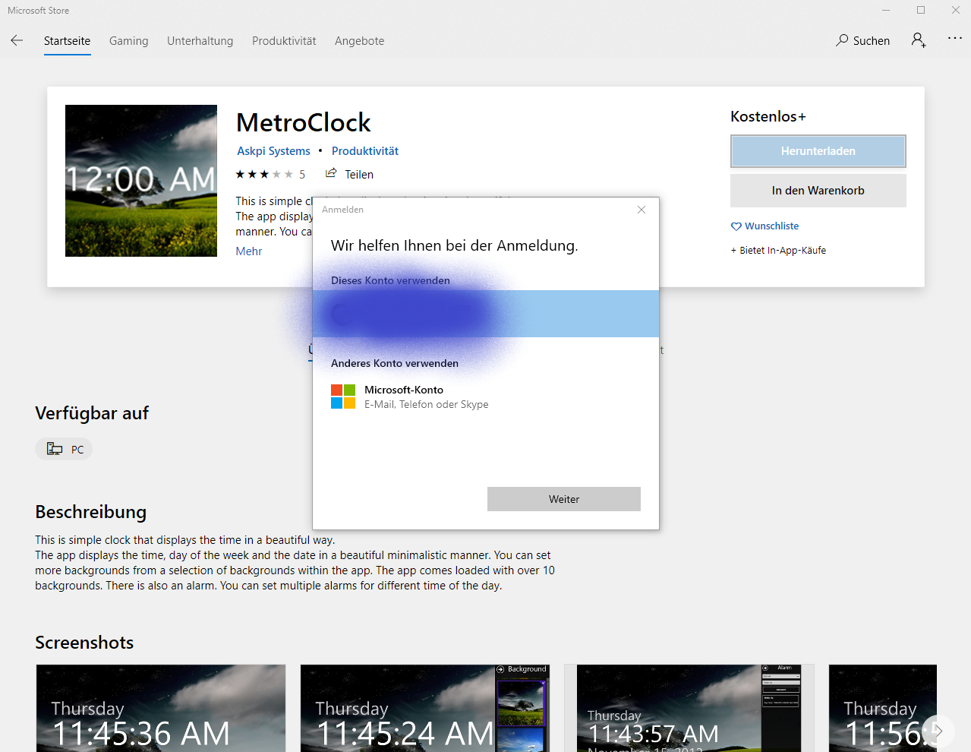Screen dimensions: 971x752
Task: Click the 'Beschreibung' heading
Action: [91, 512]
